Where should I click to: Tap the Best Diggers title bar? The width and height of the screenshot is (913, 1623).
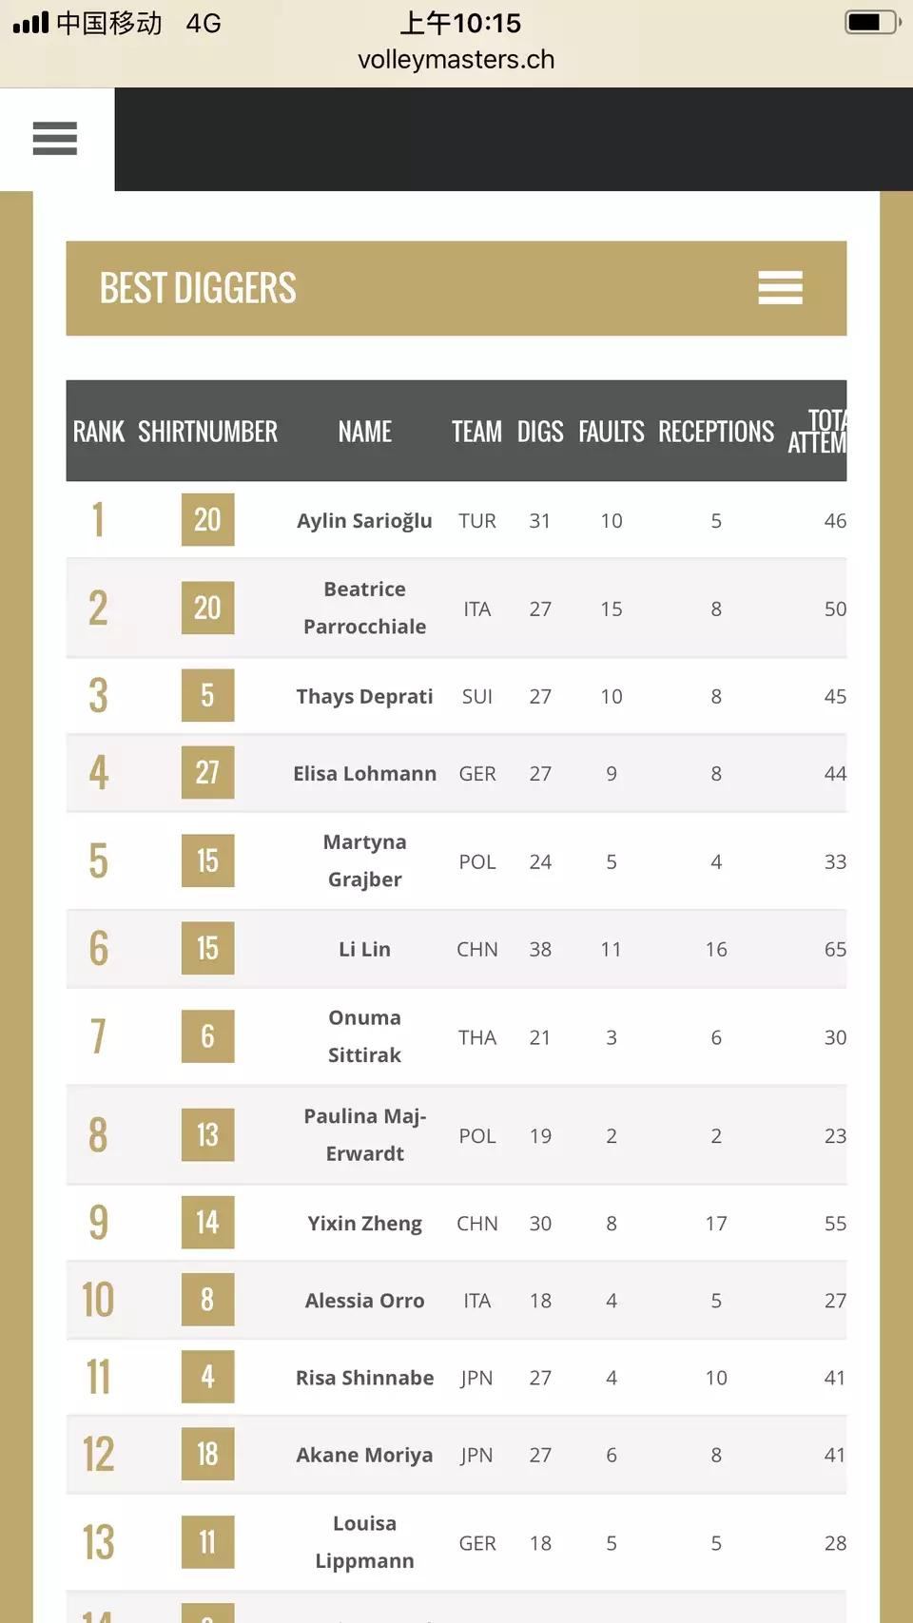point(198,288)
